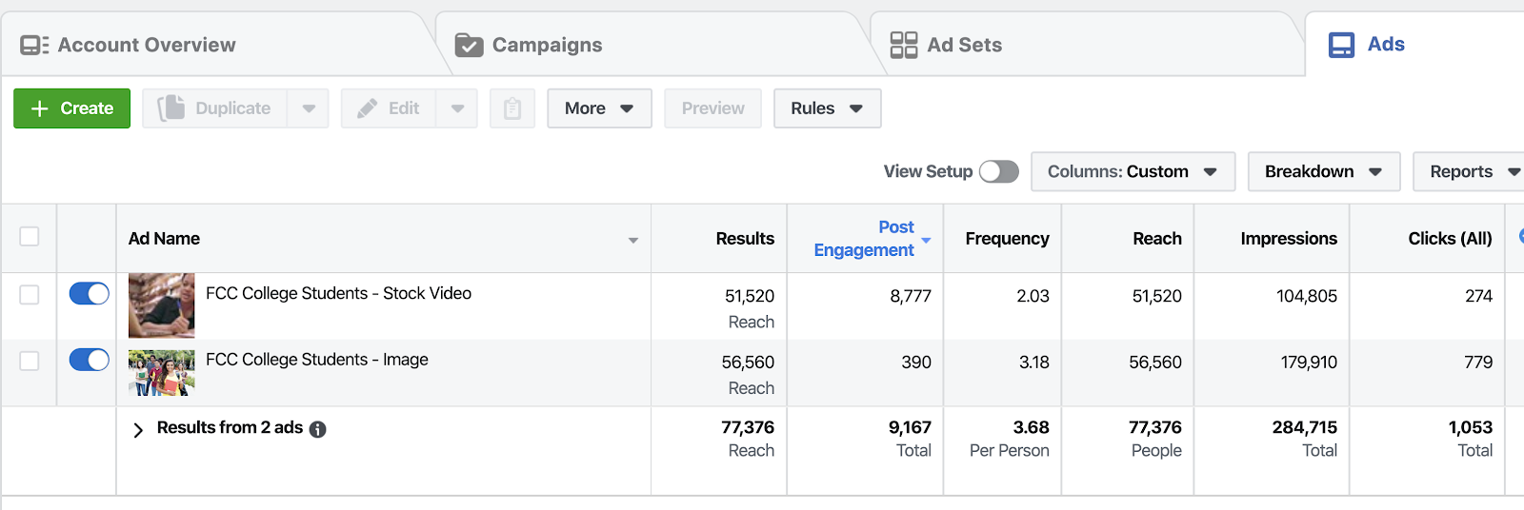The width and height of the screenshot is (1524, 510).
Task: Open the Stock Video ad thumbnail
Action: point(161,305)
